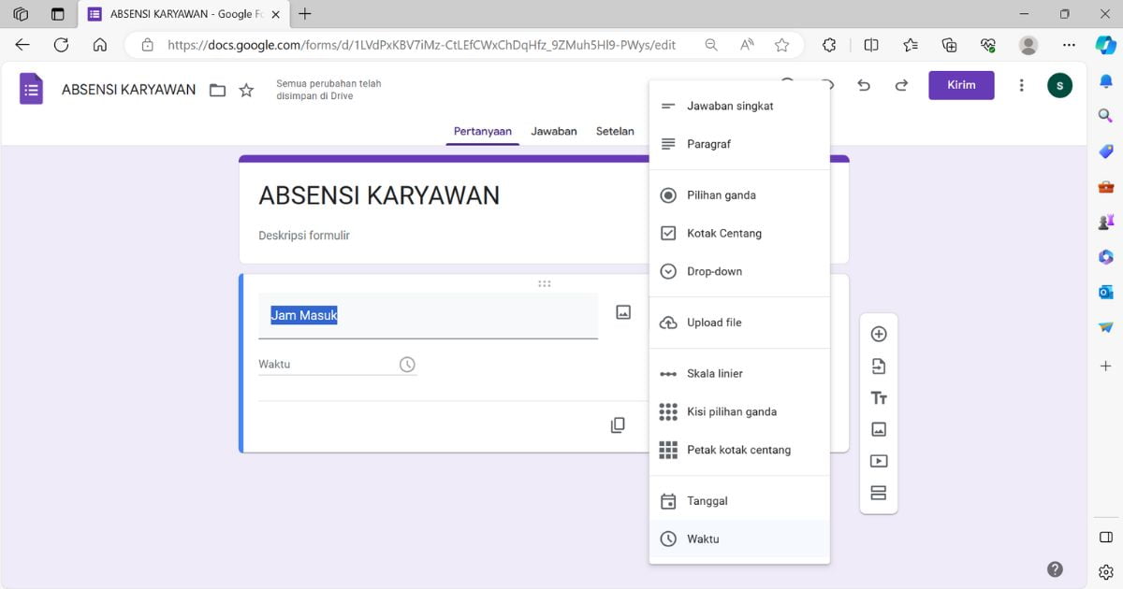Select Paragraf question type
The image size is (1123, 589).
point(739,144)
